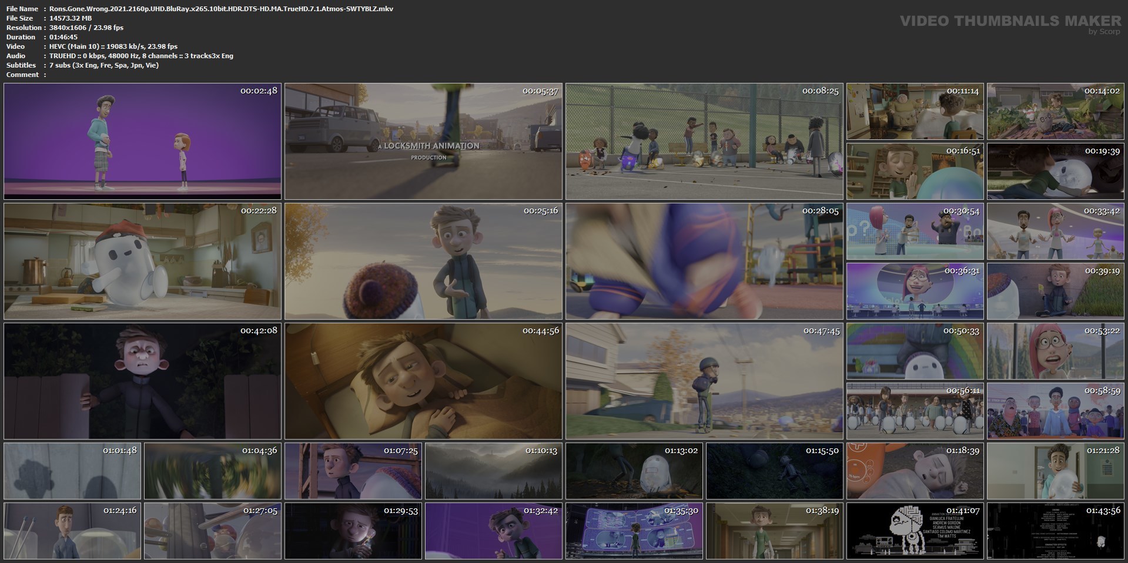Open the frame timestamped 01:29:53
This screenshot has height=563, width=1128.
point(353,531)
